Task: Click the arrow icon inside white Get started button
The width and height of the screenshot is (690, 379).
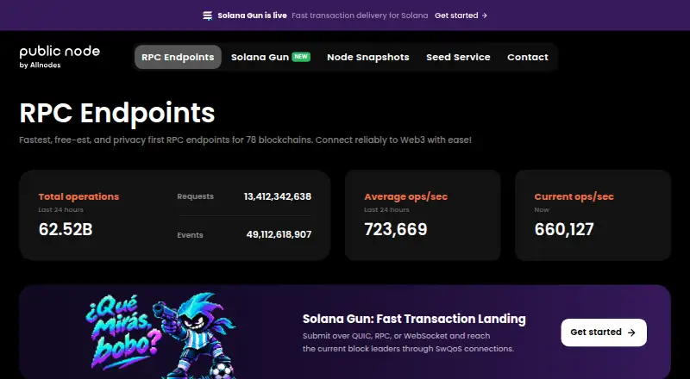Action: (631, 332)
